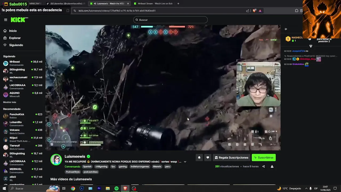
Task: Open PonchoKick recommended channel
Action: [23, 116]
